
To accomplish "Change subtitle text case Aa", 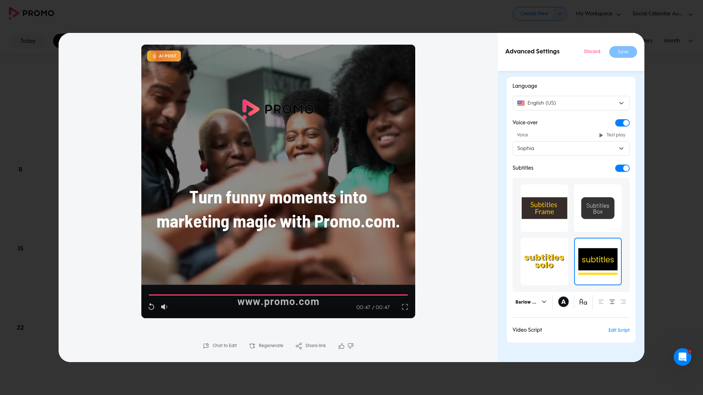I will 583,302.
